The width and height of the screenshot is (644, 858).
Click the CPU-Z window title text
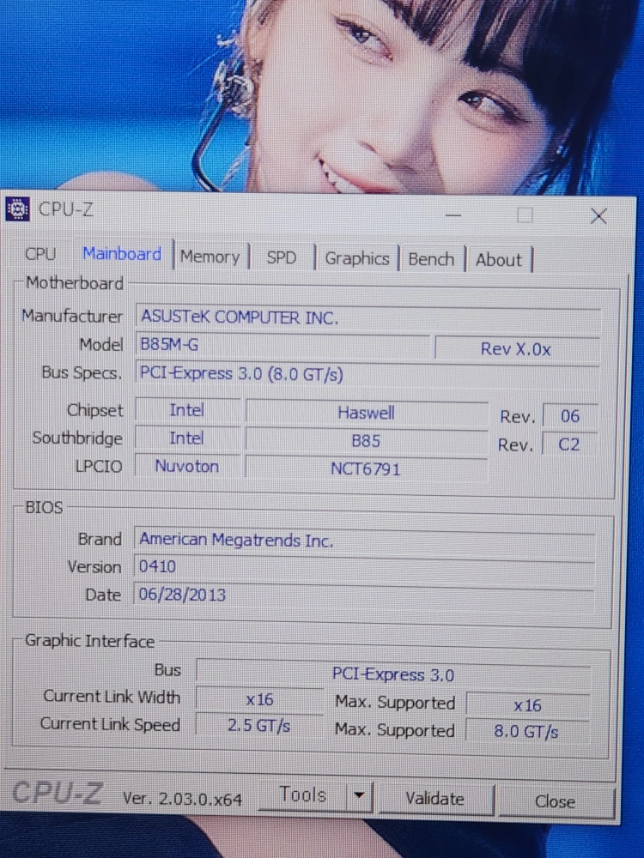tap(66, 209)
